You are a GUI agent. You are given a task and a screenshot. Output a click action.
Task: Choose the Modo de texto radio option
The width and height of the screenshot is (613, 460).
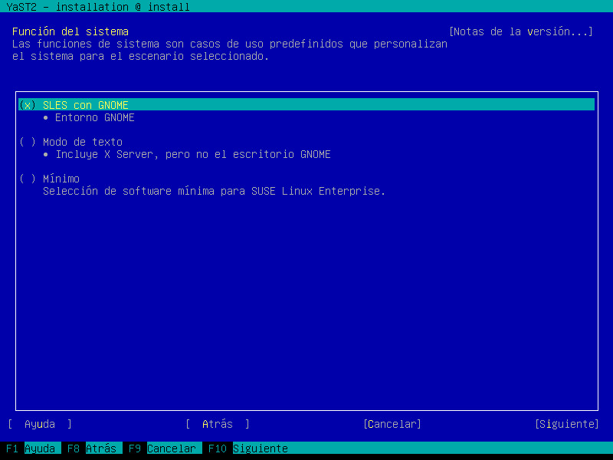70,142
